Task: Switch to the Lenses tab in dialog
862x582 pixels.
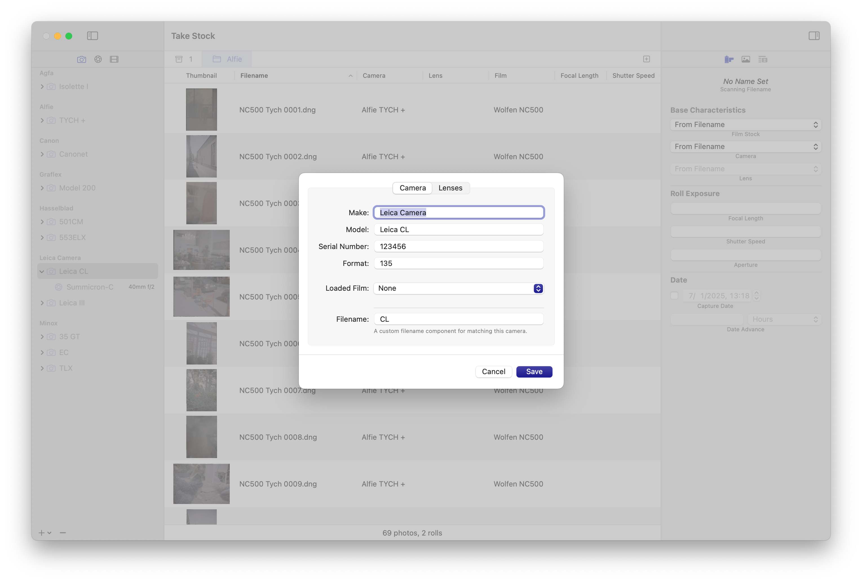Action: pos(450,188)
